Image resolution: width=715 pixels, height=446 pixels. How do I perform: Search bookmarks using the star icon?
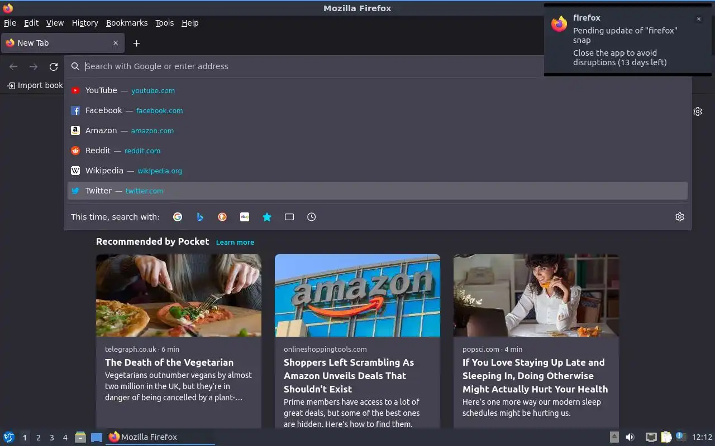[267, 217]
